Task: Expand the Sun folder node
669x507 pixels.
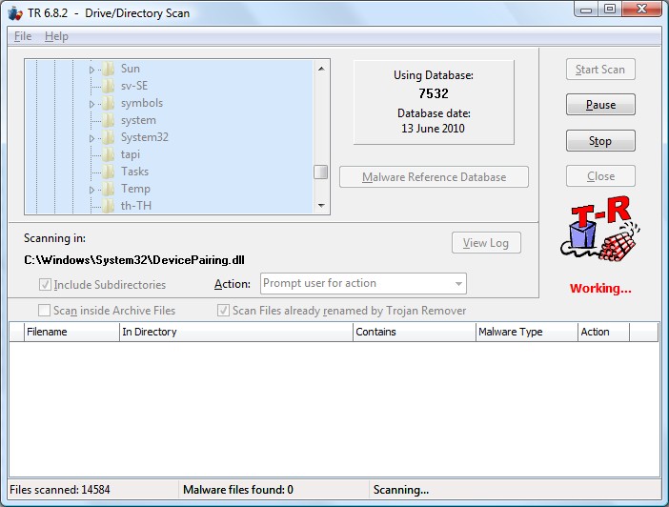Action: point(91,70)
